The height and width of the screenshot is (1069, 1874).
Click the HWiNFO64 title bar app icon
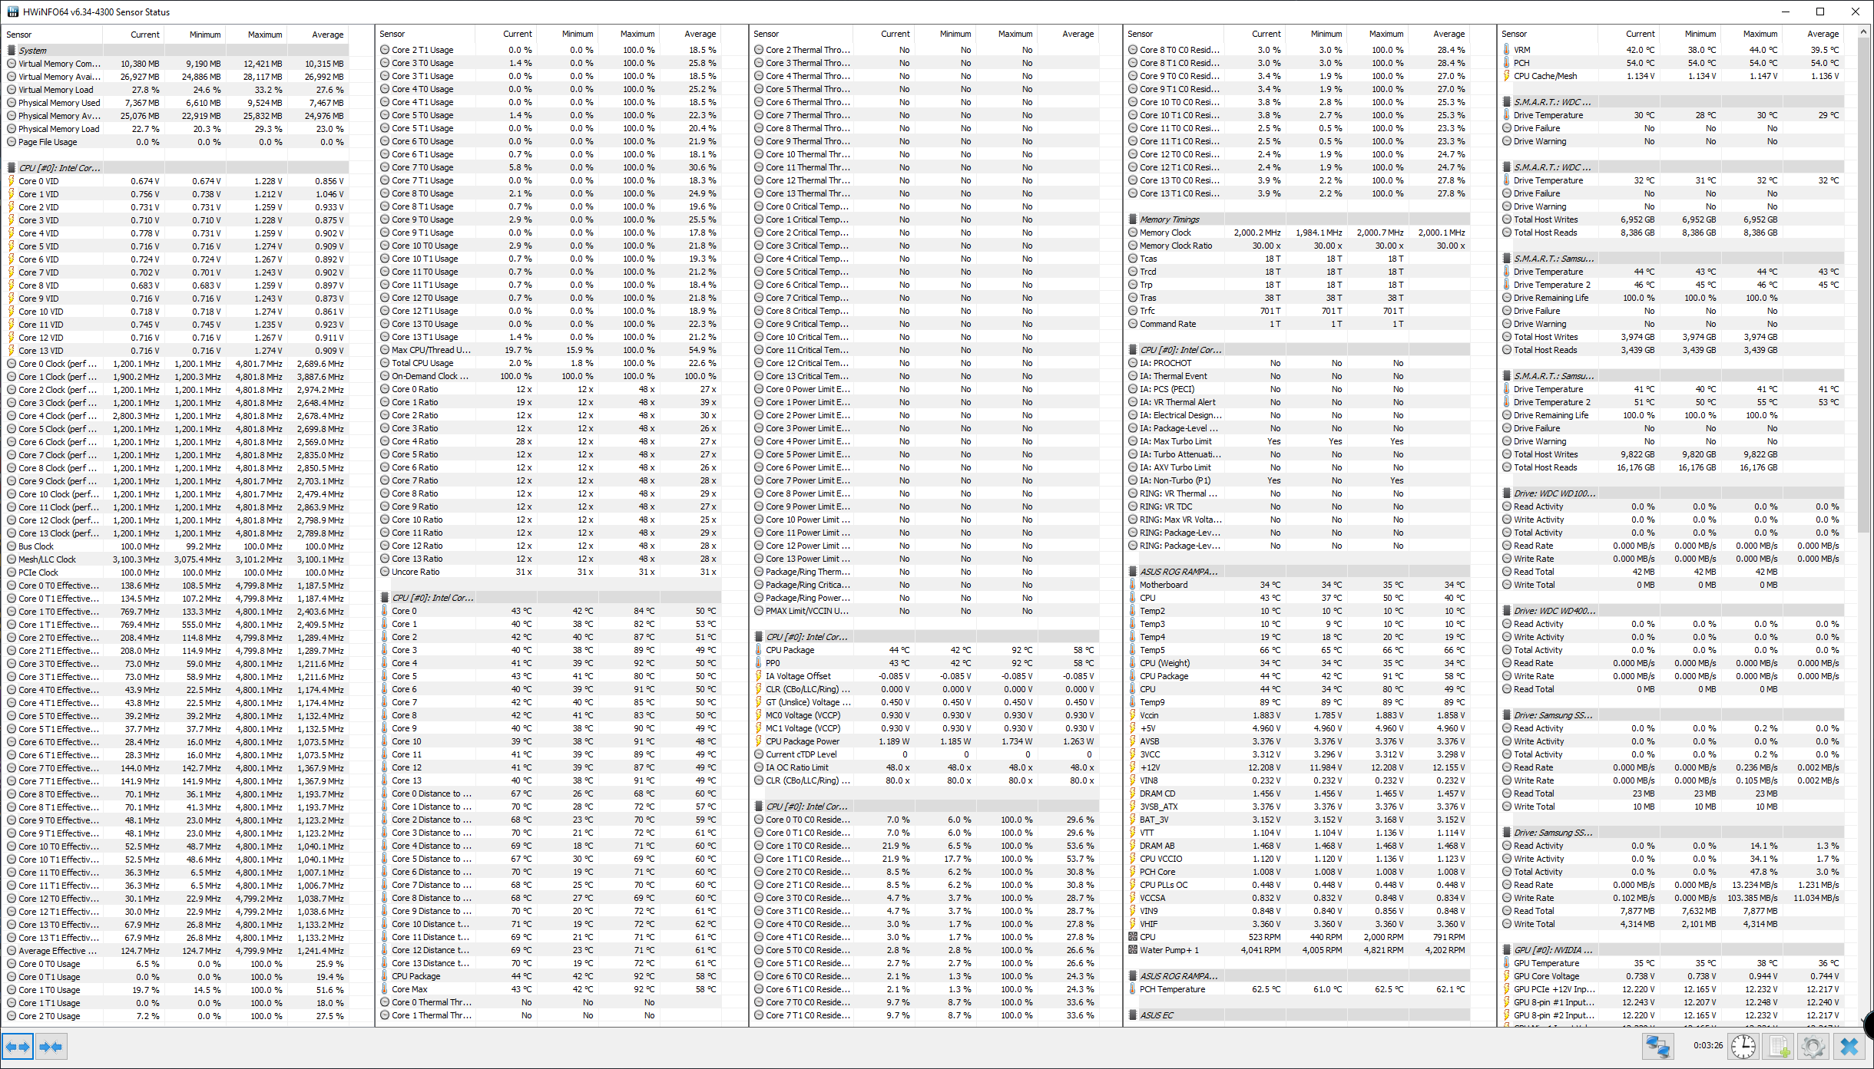[x=12, y=12]
